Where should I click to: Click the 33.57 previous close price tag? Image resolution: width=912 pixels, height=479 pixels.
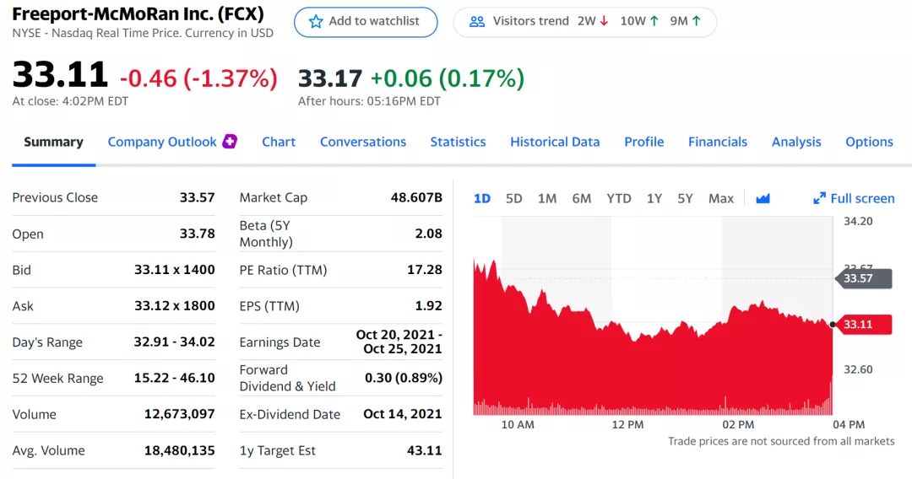click(863, 278)
